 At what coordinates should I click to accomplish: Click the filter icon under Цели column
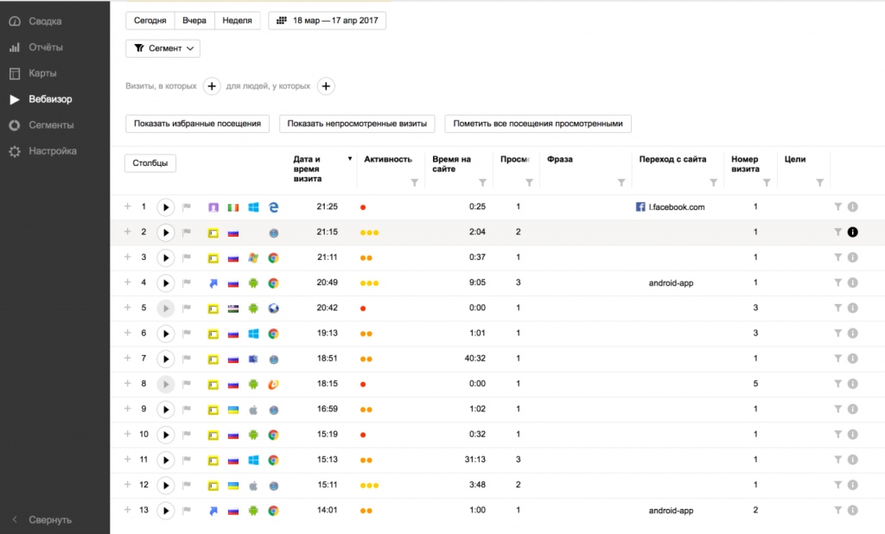tap(819, 182)
